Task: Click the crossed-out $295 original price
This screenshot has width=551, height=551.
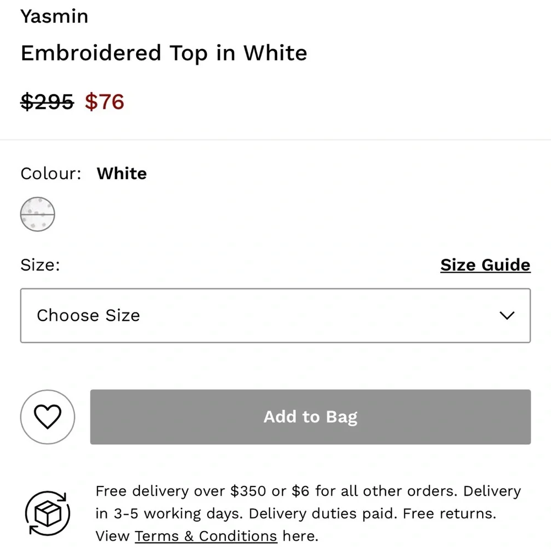Action: [x=47, y=102]
